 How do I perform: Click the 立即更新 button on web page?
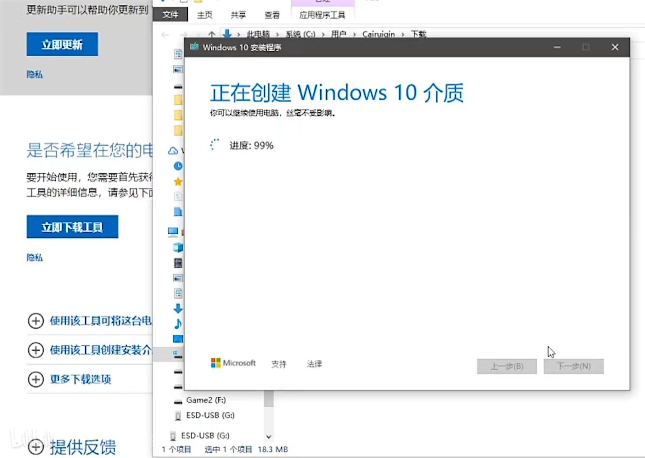tap(62, 44)
